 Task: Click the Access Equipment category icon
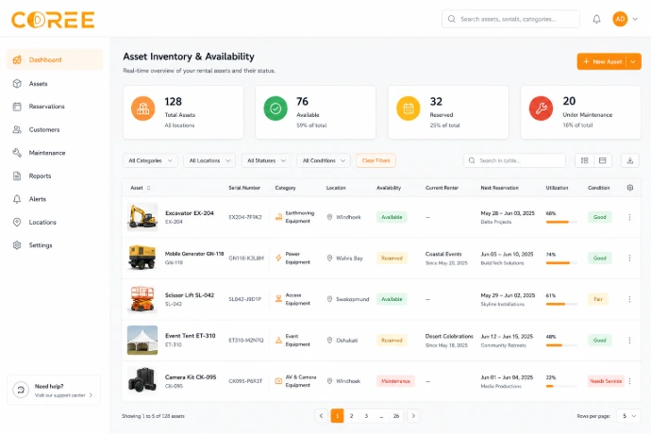coord(278,299)
